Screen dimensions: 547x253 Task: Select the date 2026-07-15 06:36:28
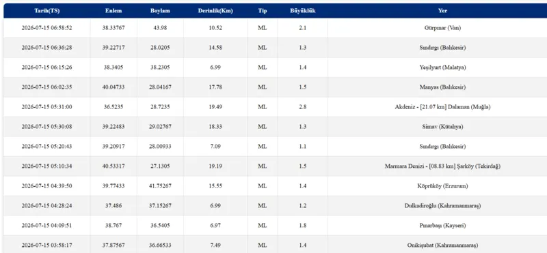tap(46, 48)
